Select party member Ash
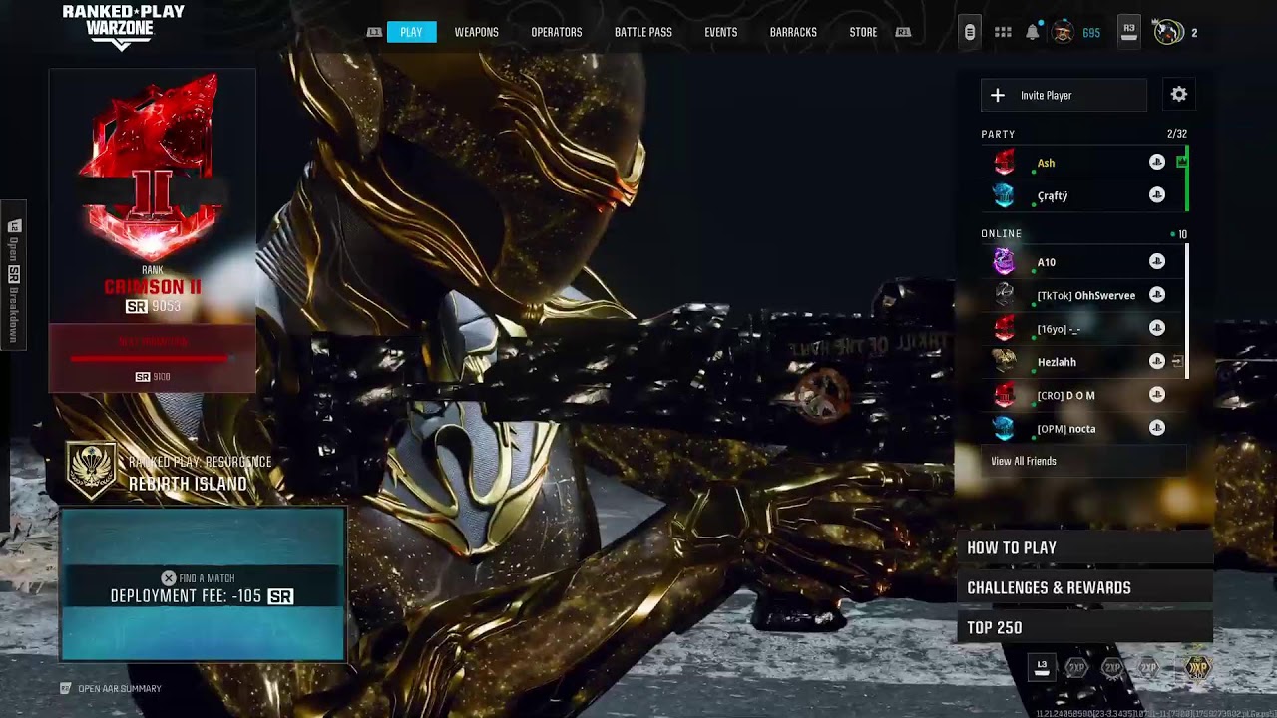Viewport: 1277px width, 718px height. click(x=1083, y=163)
